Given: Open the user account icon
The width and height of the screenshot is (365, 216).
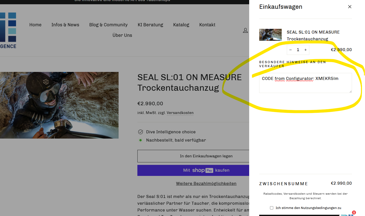Looking at the screenshot, I should tap(245, 30).
